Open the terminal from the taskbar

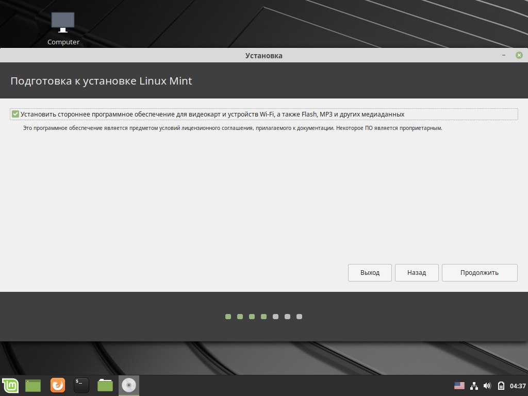click(81, 385)
